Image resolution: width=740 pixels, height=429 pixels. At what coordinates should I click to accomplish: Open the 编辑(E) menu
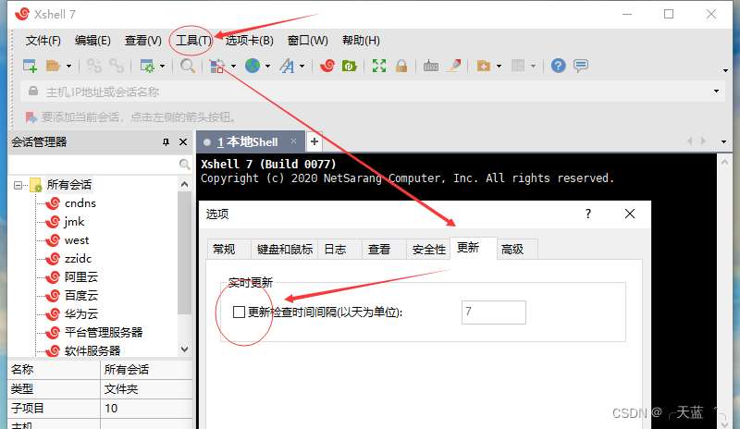(92, 41)
